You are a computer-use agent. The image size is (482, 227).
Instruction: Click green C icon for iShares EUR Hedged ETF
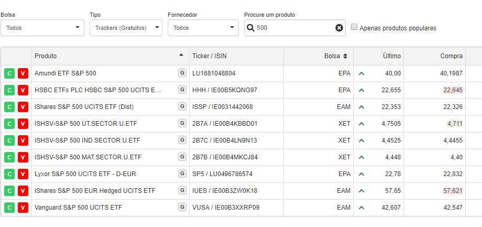pos(9,191)
